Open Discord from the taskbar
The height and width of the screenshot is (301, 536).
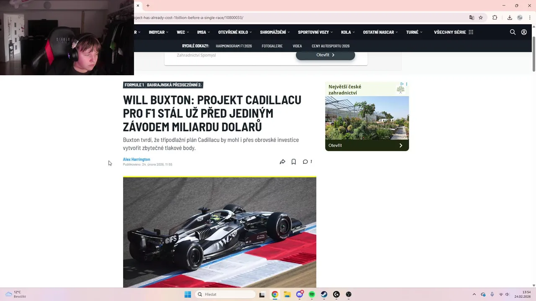299,294
